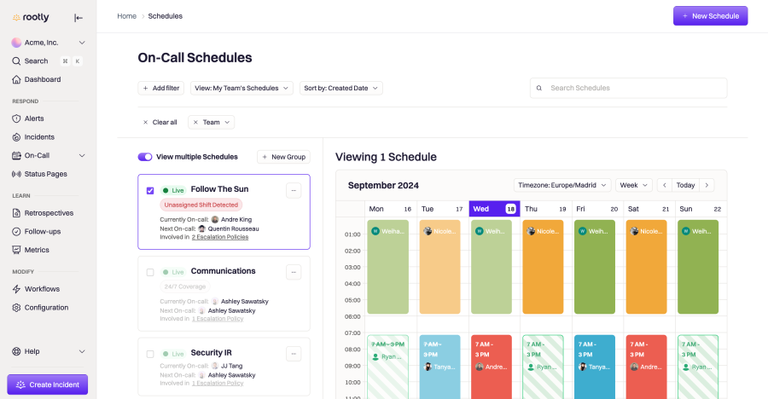The image size is (768, 399).
Task: Open Security IR more options menu
Action: (294, 354)
